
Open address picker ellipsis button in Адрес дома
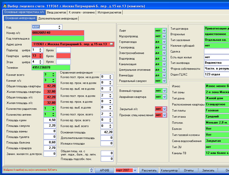coord(111,44)
